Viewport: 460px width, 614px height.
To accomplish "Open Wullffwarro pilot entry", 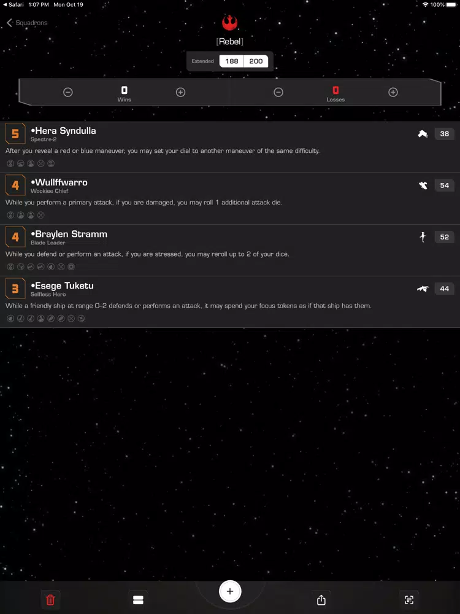I will pyautogui.click(x=230, y=198).
